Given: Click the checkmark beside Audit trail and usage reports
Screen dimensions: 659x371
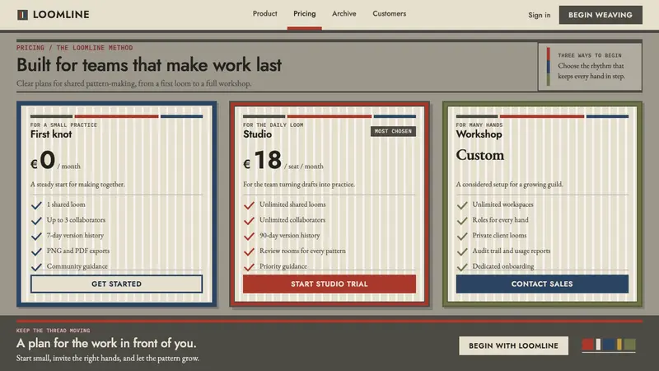Looking at the screenshot, I should [x=462, y=251].
